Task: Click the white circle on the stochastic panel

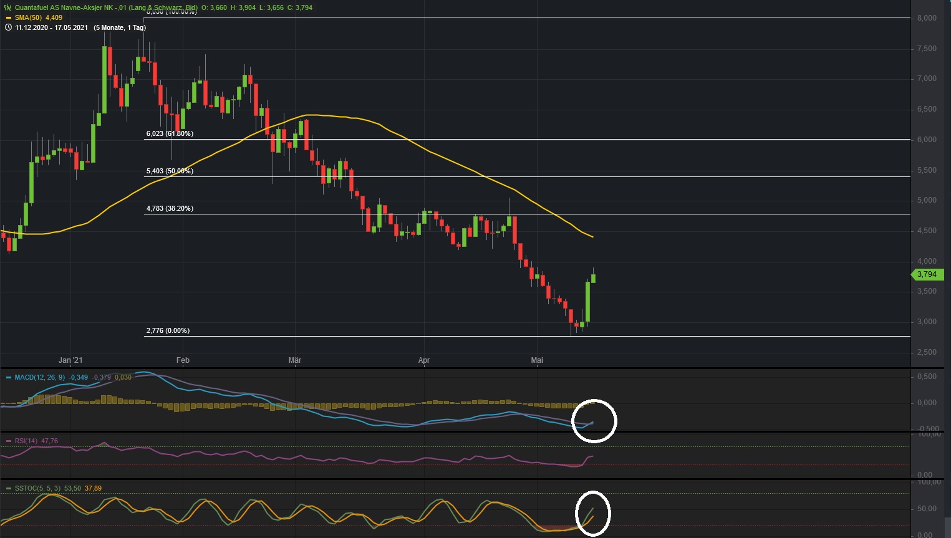Action: pos(593,514)
